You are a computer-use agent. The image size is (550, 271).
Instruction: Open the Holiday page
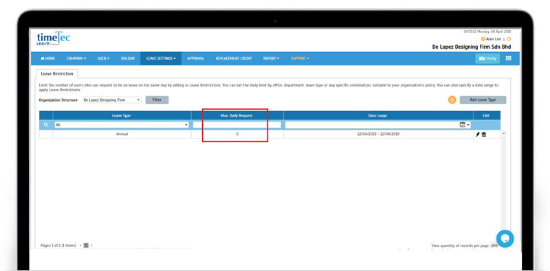point(128,58)
